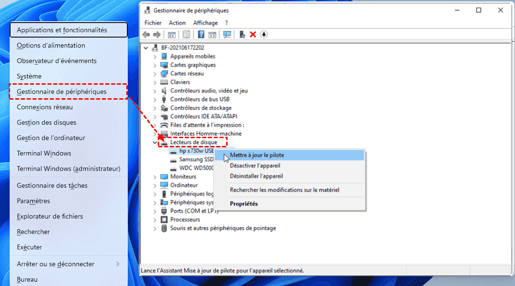Click the Device Manager title bar icon
Image resolution: width=515 pixels, height=286 pixels.
click(148, 10)
